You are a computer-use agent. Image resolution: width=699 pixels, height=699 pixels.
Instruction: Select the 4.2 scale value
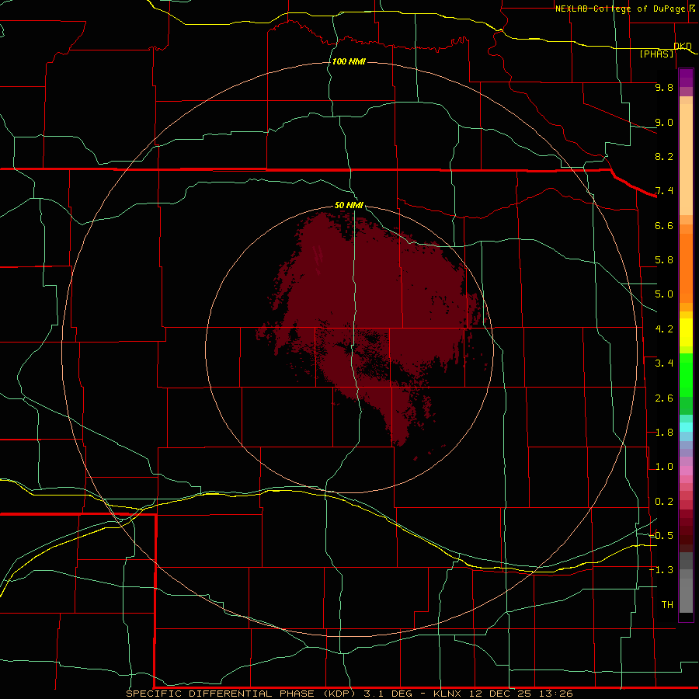coord(664,329)
